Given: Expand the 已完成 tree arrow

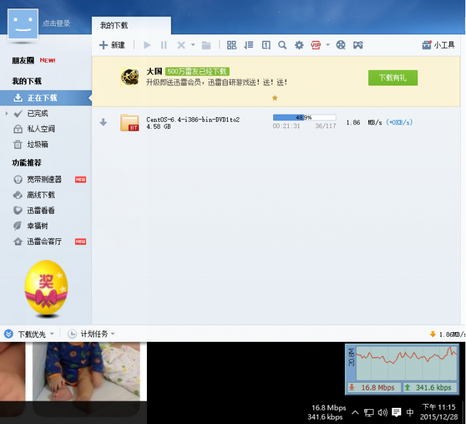Looking at the screenshot, I should (6, 113).
